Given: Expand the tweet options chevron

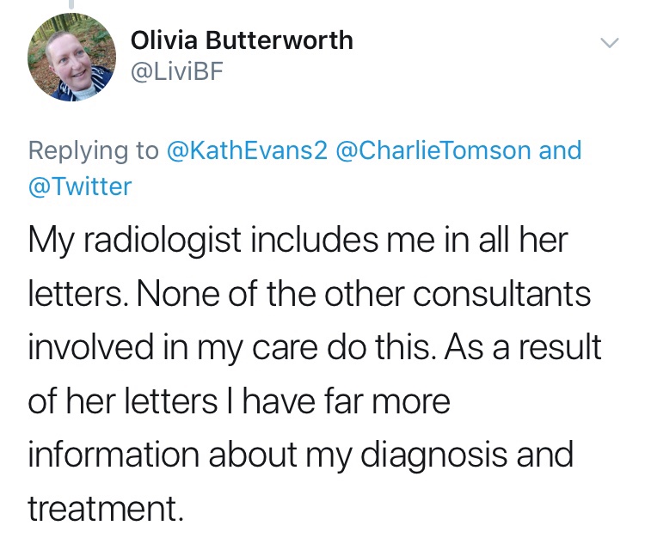Looking at the screenshot, I should [609, 43].
